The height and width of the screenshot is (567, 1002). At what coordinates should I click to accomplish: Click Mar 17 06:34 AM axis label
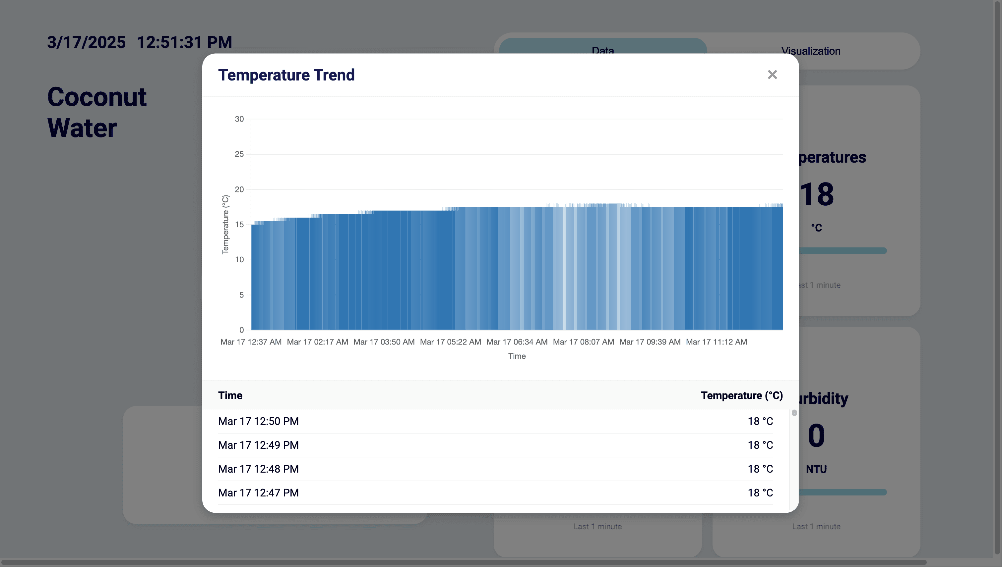[517, 342]
